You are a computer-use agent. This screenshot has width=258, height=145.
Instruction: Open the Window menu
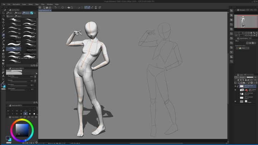(50, 4)
